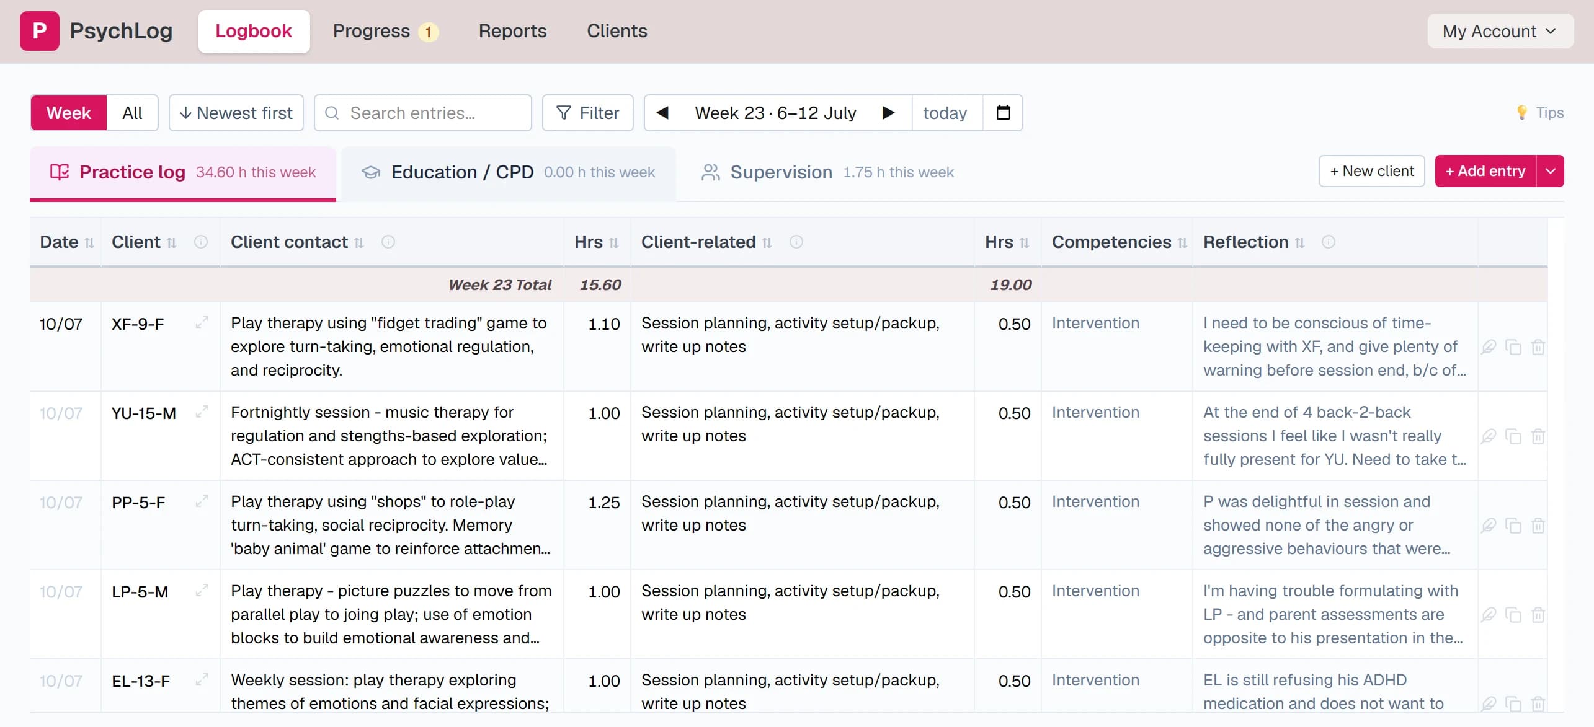This screenshot has width=1594, height=727.
Task: Click the + Add entry button
Action: click(x=1485, y=171)
